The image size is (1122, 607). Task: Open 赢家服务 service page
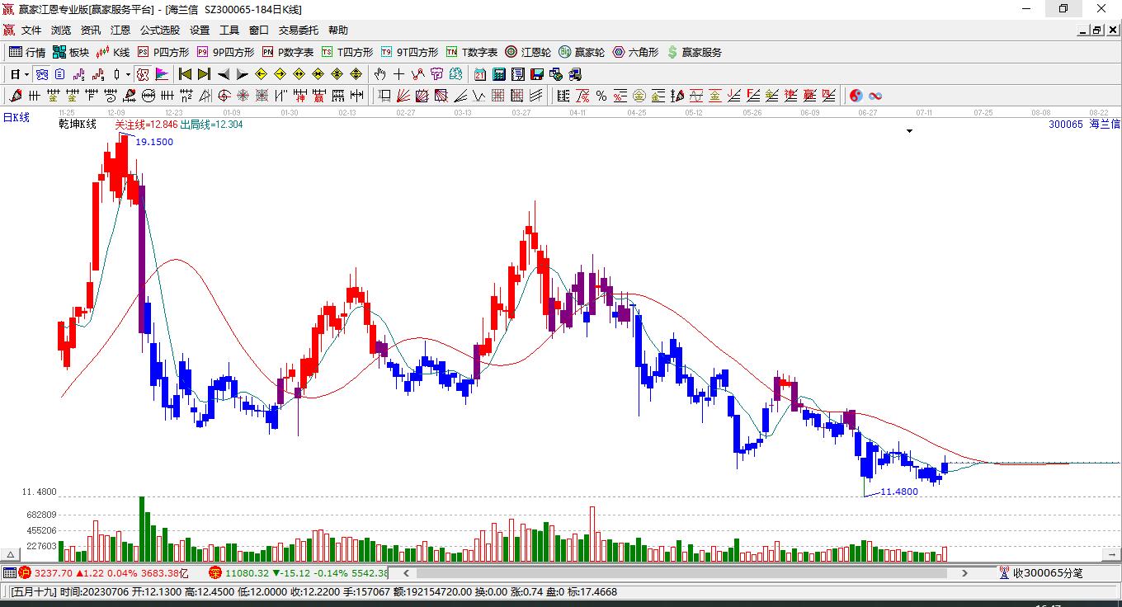694,52
